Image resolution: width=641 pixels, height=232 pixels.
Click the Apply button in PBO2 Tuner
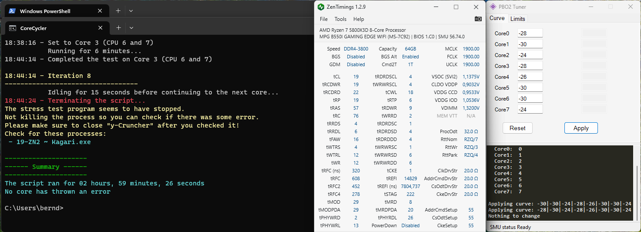pyautogui.click(x=581, y=128)
